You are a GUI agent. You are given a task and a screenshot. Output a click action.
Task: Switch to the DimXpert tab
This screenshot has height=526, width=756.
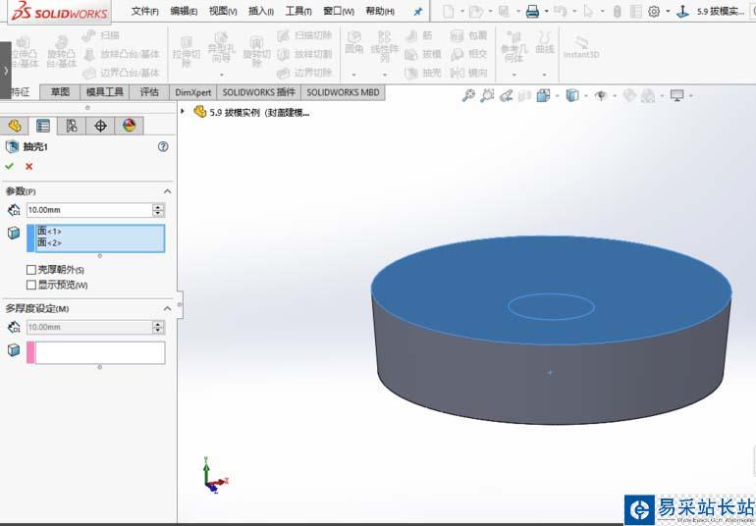tap(192, 92)
